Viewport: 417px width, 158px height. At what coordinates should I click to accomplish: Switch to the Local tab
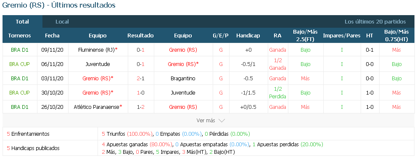pyautogui.click(x=62, y=22)
